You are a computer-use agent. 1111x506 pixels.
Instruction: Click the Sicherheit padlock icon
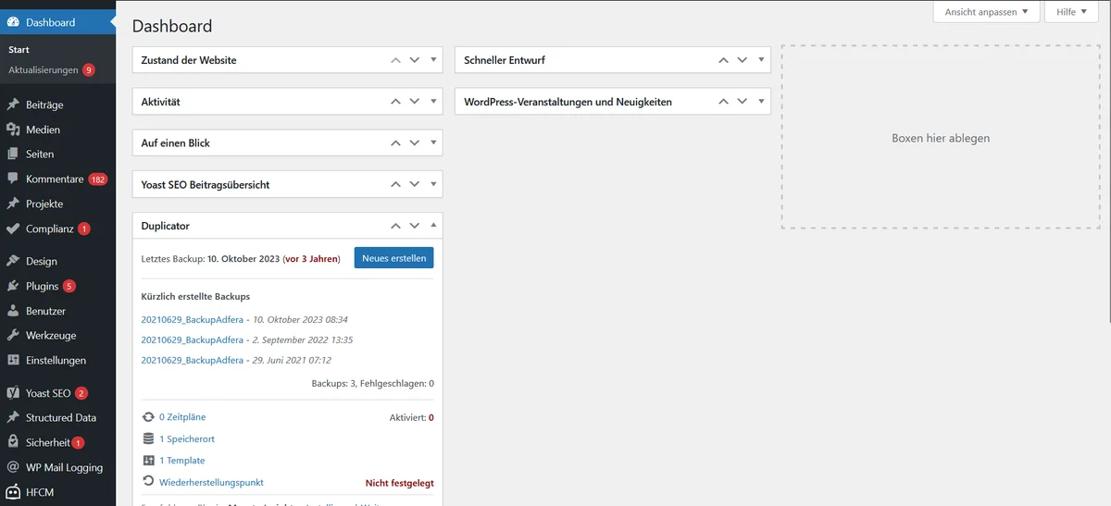pyautogui.click(x=13, y=442)
